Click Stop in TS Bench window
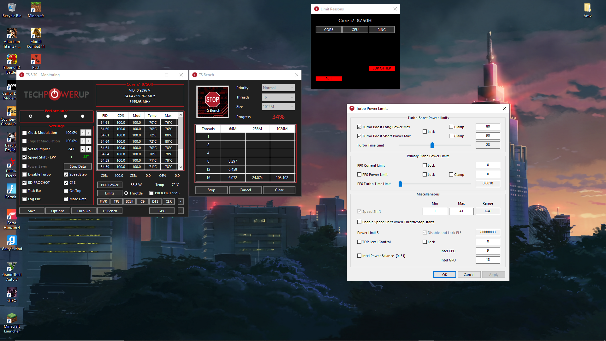Screen dimensions: 606x341 [211, 190]
